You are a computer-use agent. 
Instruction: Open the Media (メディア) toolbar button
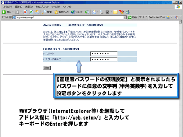pos(77,12)
